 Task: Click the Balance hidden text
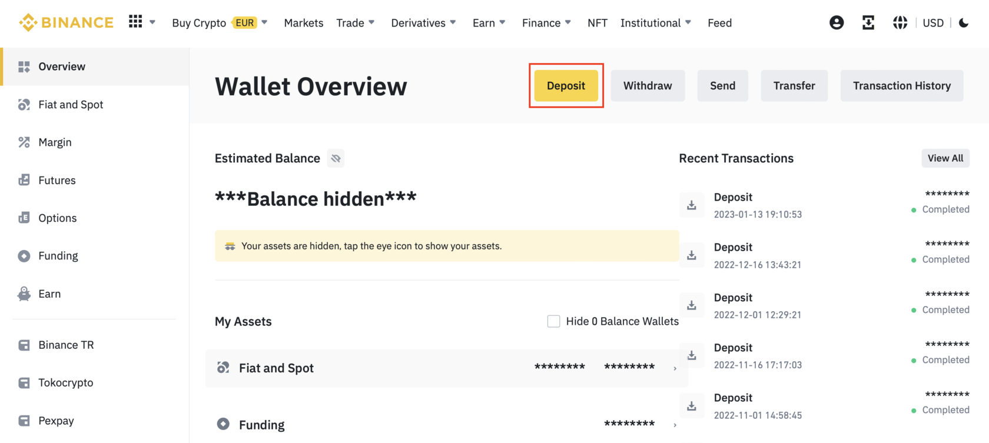pyautogui.click(x=316, y=199)
